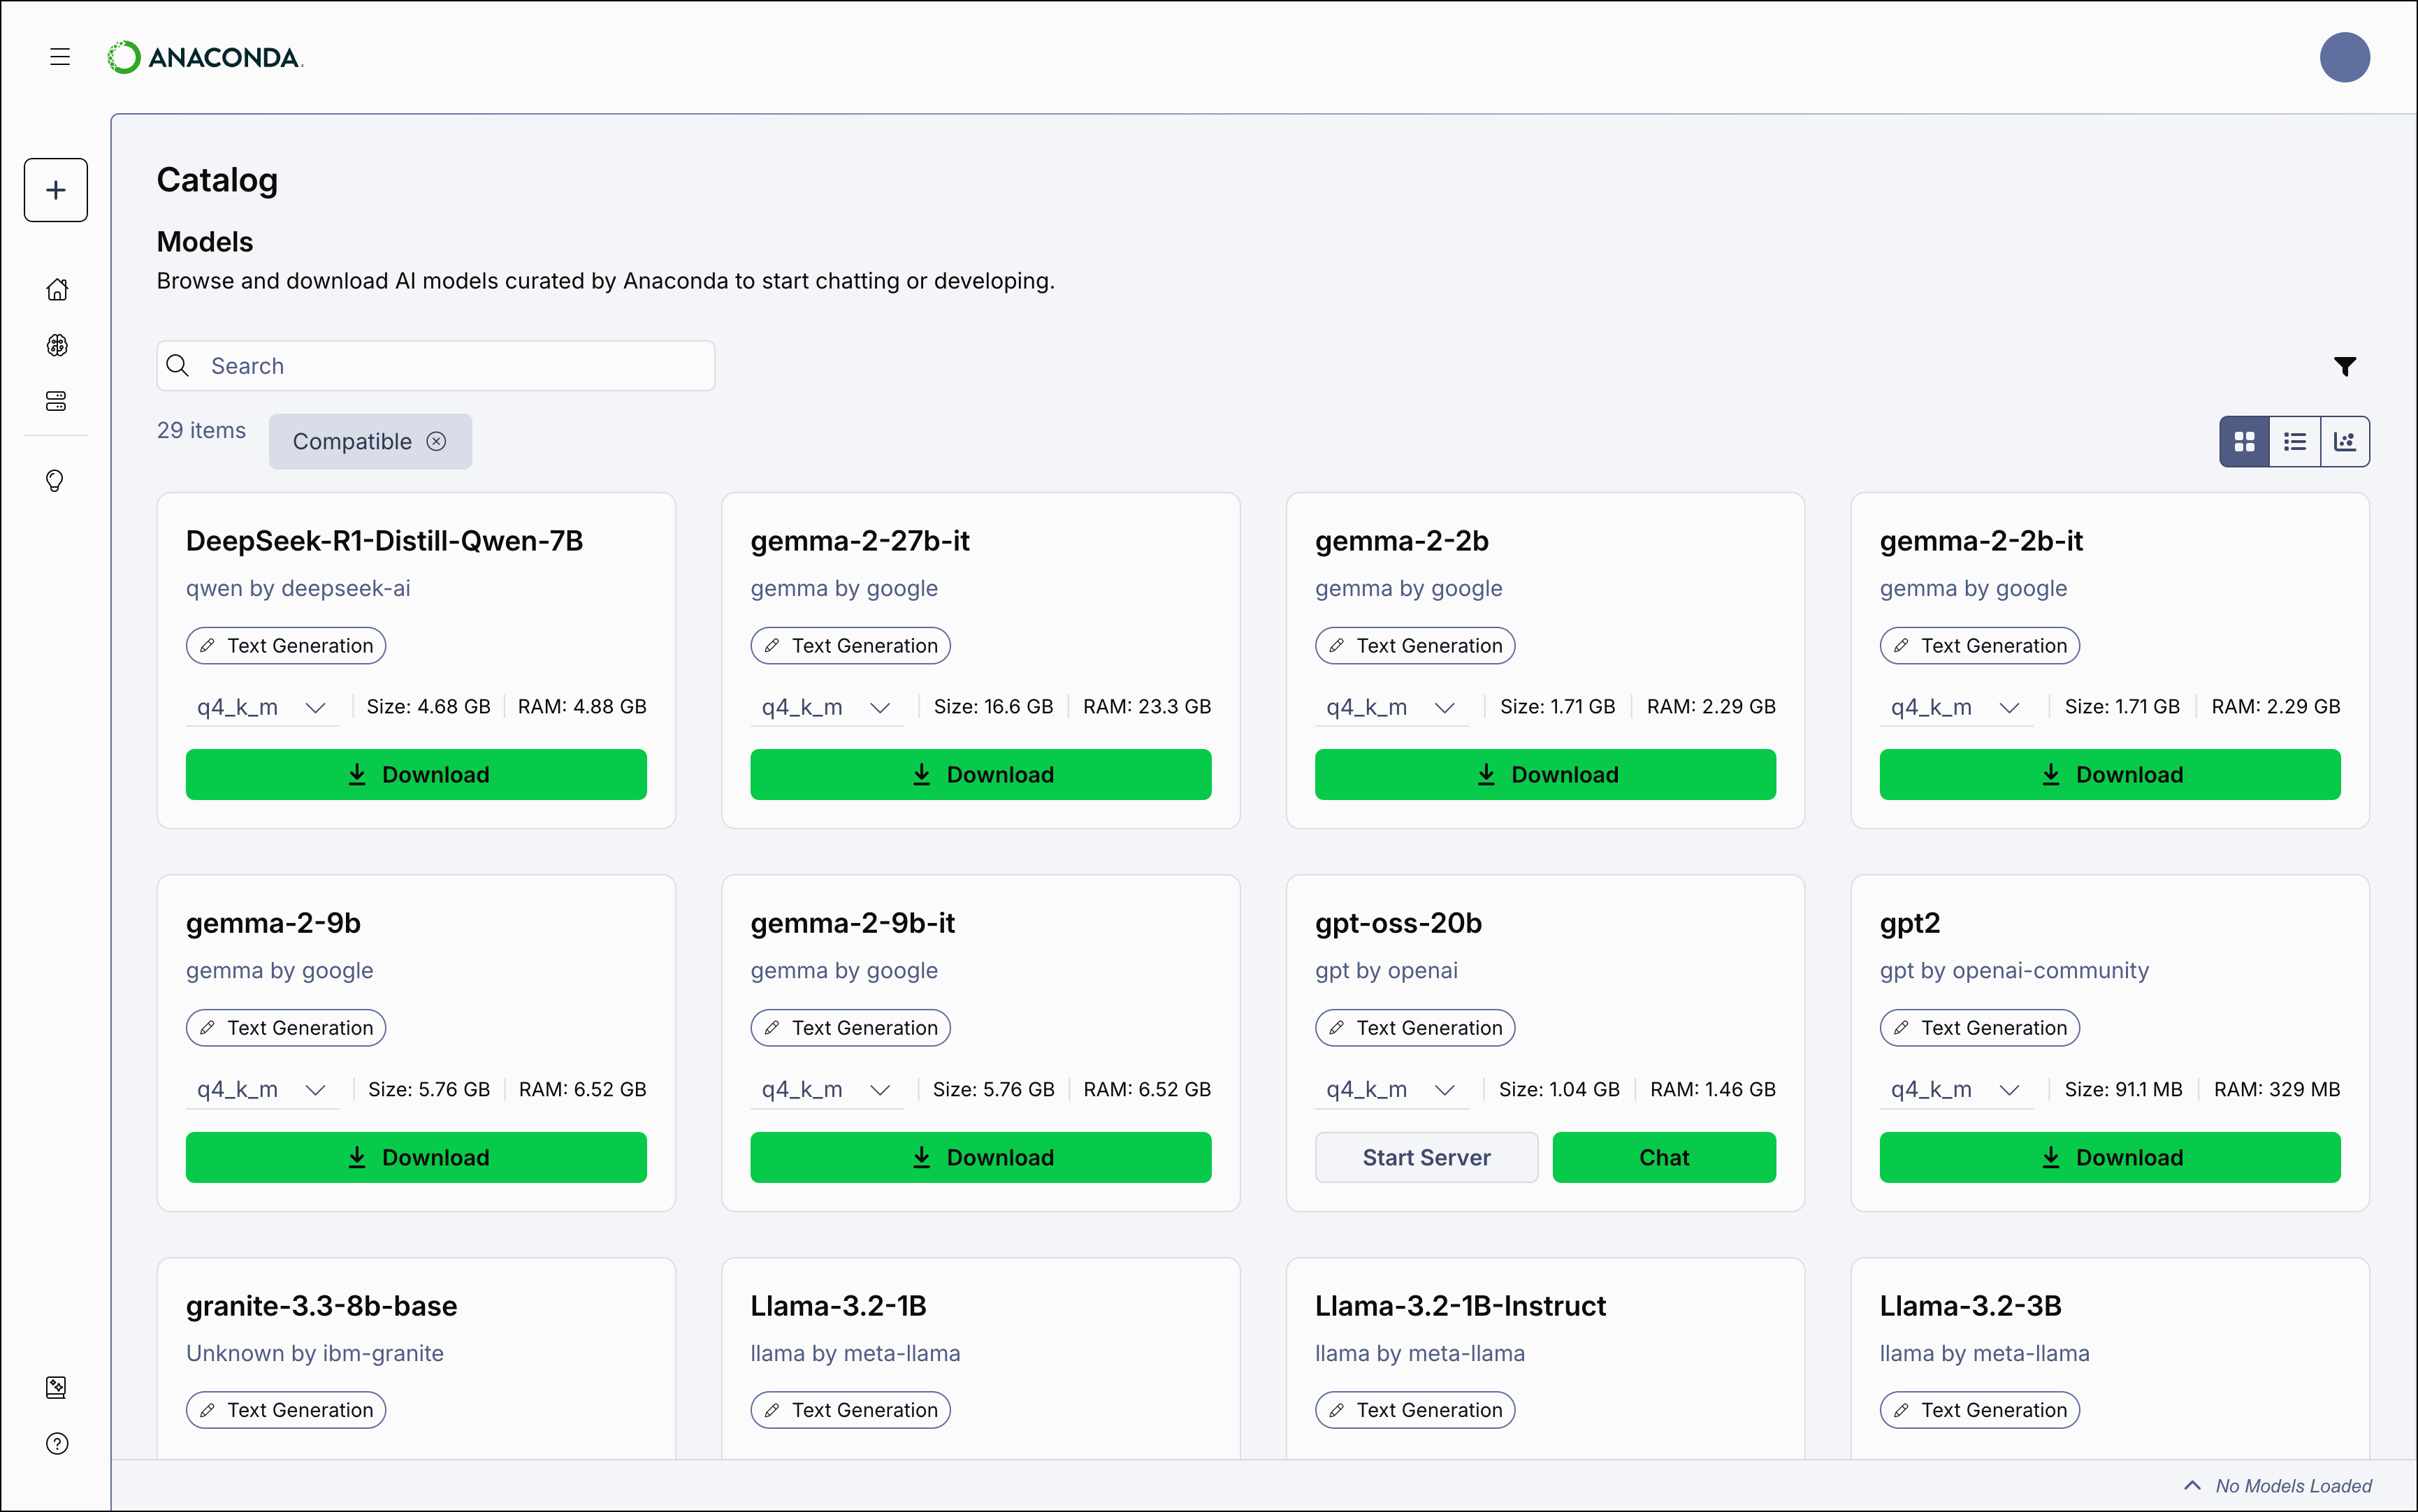Click inside the model search field

(435, 365)
